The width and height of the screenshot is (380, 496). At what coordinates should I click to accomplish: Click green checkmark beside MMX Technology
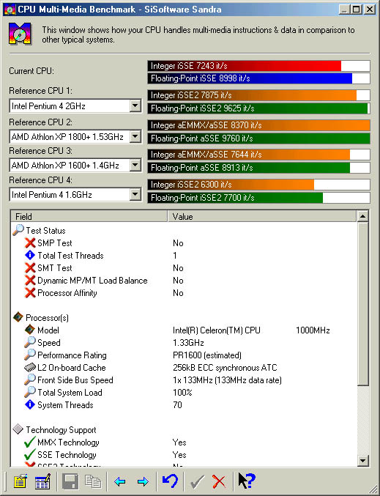(x=30, y=443)
